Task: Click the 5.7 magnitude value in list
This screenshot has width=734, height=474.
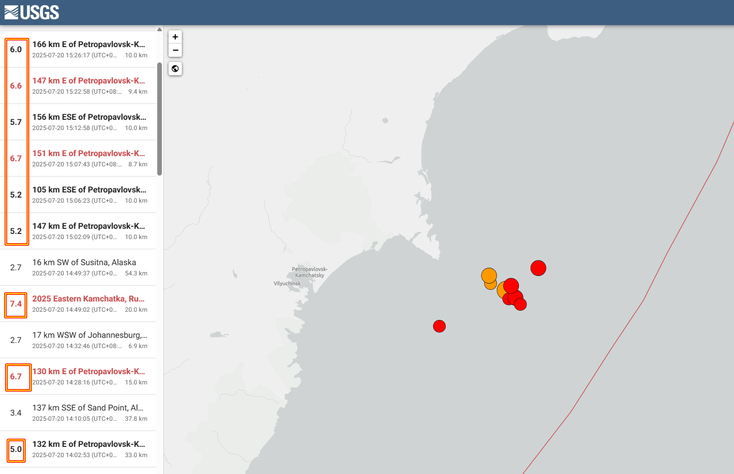Action: (16, 122)
